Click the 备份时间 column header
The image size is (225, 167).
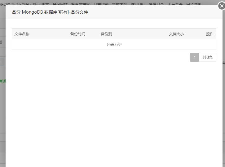pyautogui.click(x=77, y=34)
